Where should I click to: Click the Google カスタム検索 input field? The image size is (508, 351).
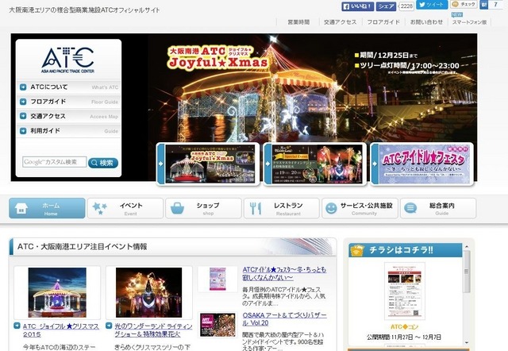click(55, 162)
